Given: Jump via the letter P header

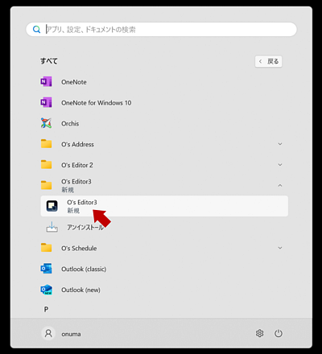Looking at the screenshot, I should (x=46, y=309).
